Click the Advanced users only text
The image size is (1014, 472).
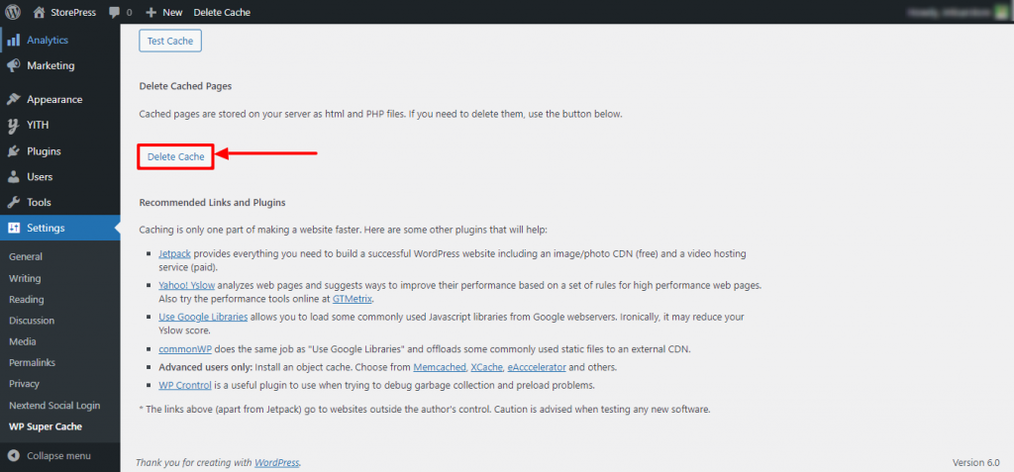pos(205,367)
